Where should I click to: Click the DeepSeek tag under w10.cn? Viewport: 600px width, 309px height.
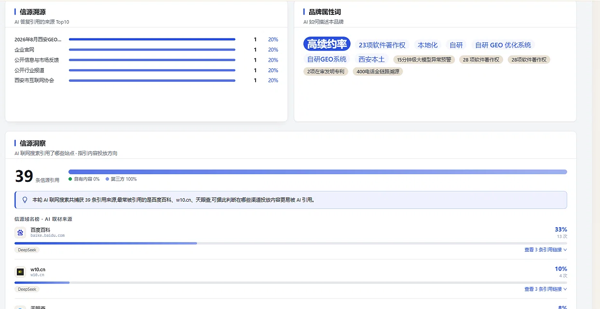point(27,289)
